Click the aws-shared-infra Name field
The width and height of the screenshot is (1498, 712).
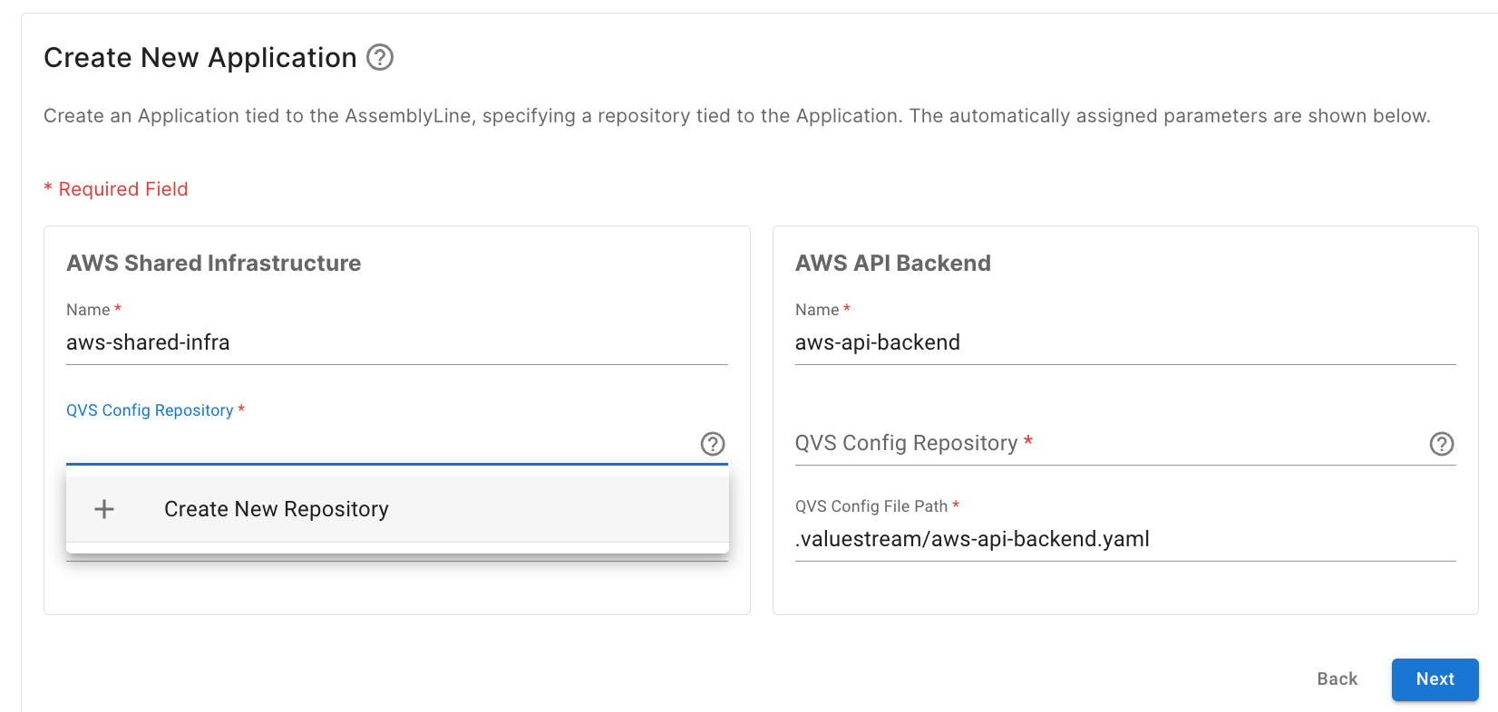tap(396, 342)
